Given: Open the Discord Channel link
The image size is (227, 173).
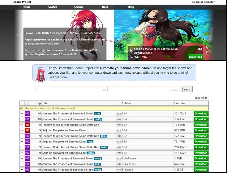Looking at the screenshot, I should coord(79,40).
